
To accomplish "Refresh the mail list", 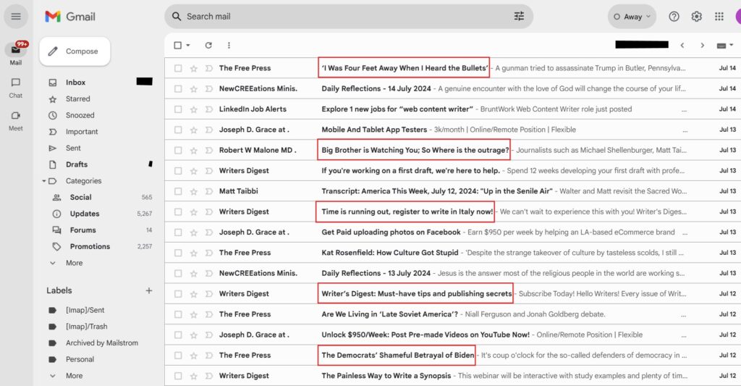I will pos(208,46).
